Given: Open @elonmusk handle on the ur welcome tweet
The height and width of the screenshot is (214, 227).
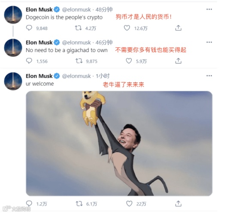Looking at the screenshot, I should tap(76, 76).
